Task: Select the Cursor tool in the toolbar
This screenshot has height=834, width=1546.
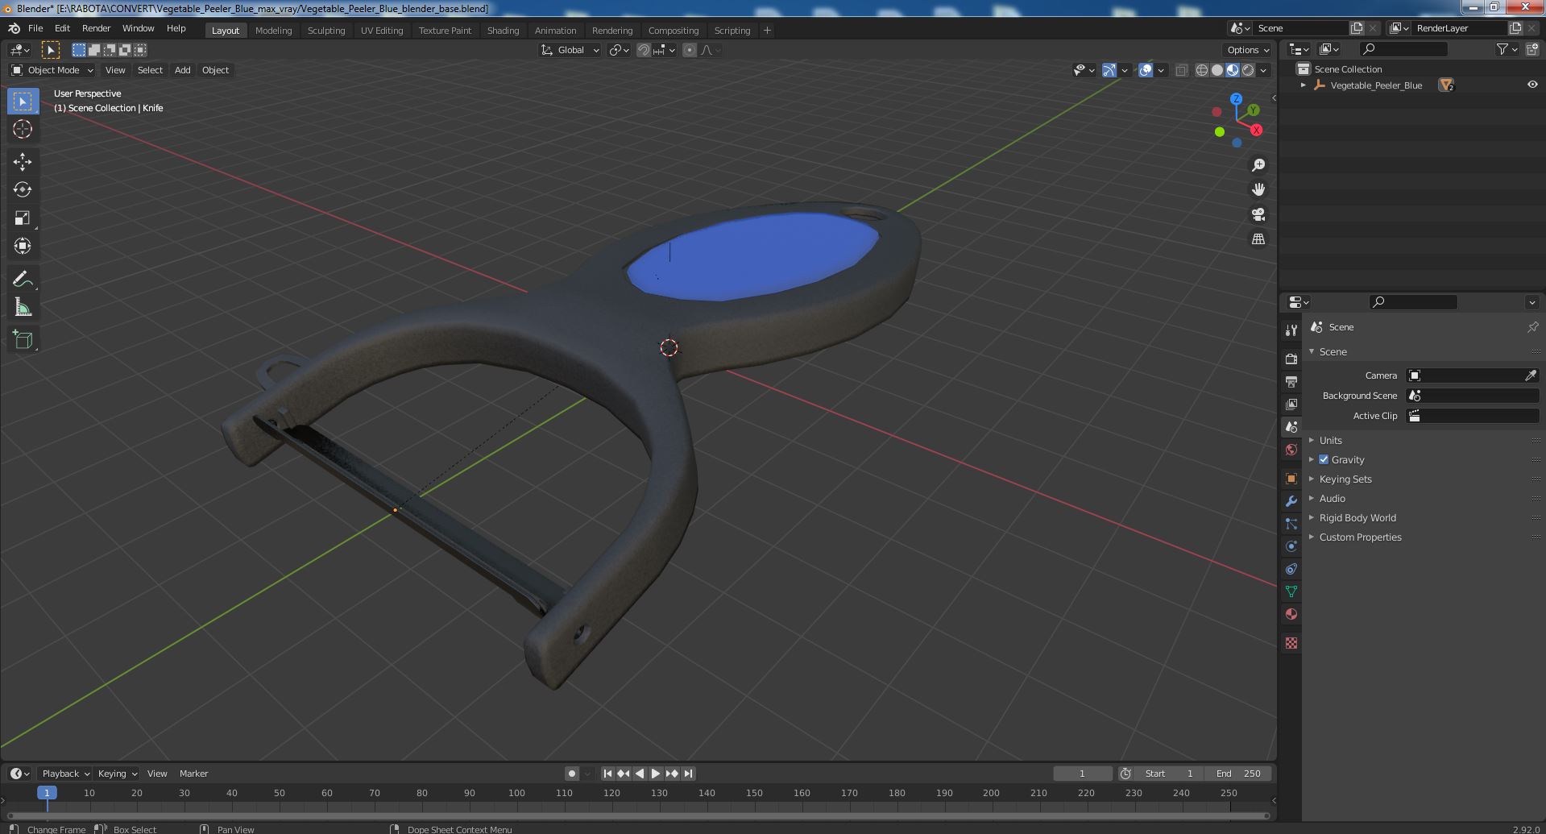Action: coord(23,129)
